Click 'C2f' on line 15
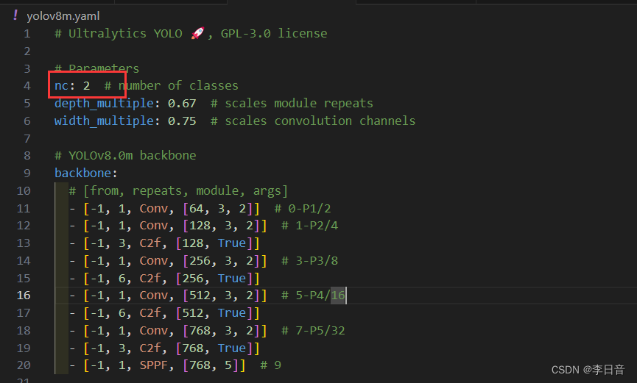 coord(150,279)
